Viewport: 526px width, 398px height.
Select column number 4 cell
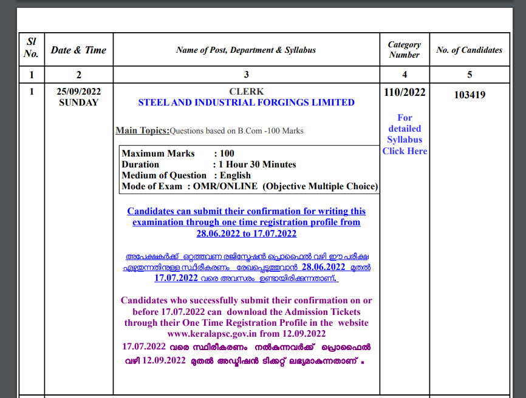(405, 75)
